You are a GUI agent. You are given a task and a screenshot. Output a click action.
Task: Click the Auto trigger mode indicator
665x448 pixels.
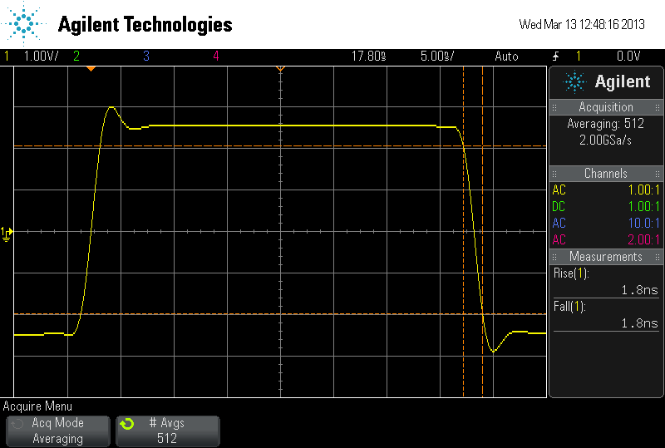coord(506,57)
